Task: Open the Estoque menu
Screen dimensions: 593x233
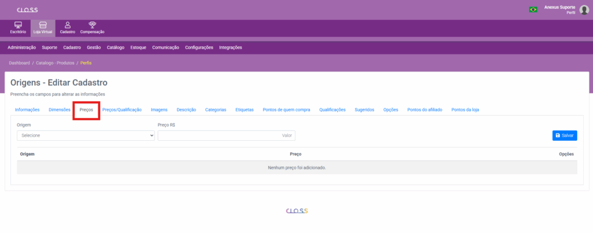Action: (x=138, y=48)
